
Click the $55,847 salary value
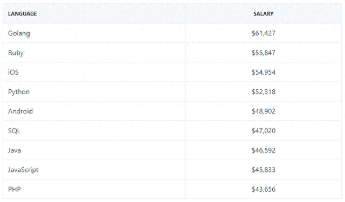(x=264, y=53)
